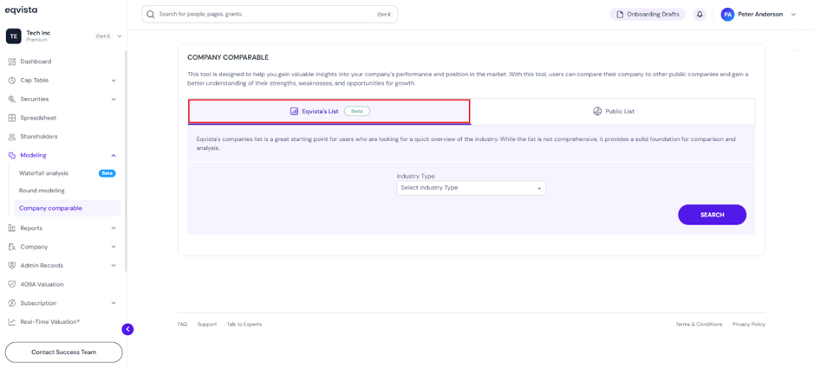Image resolution: width=814 pixels, height=369 pixels.
Task: Click the Industry Type label
Action: click(x=416, y=177)
